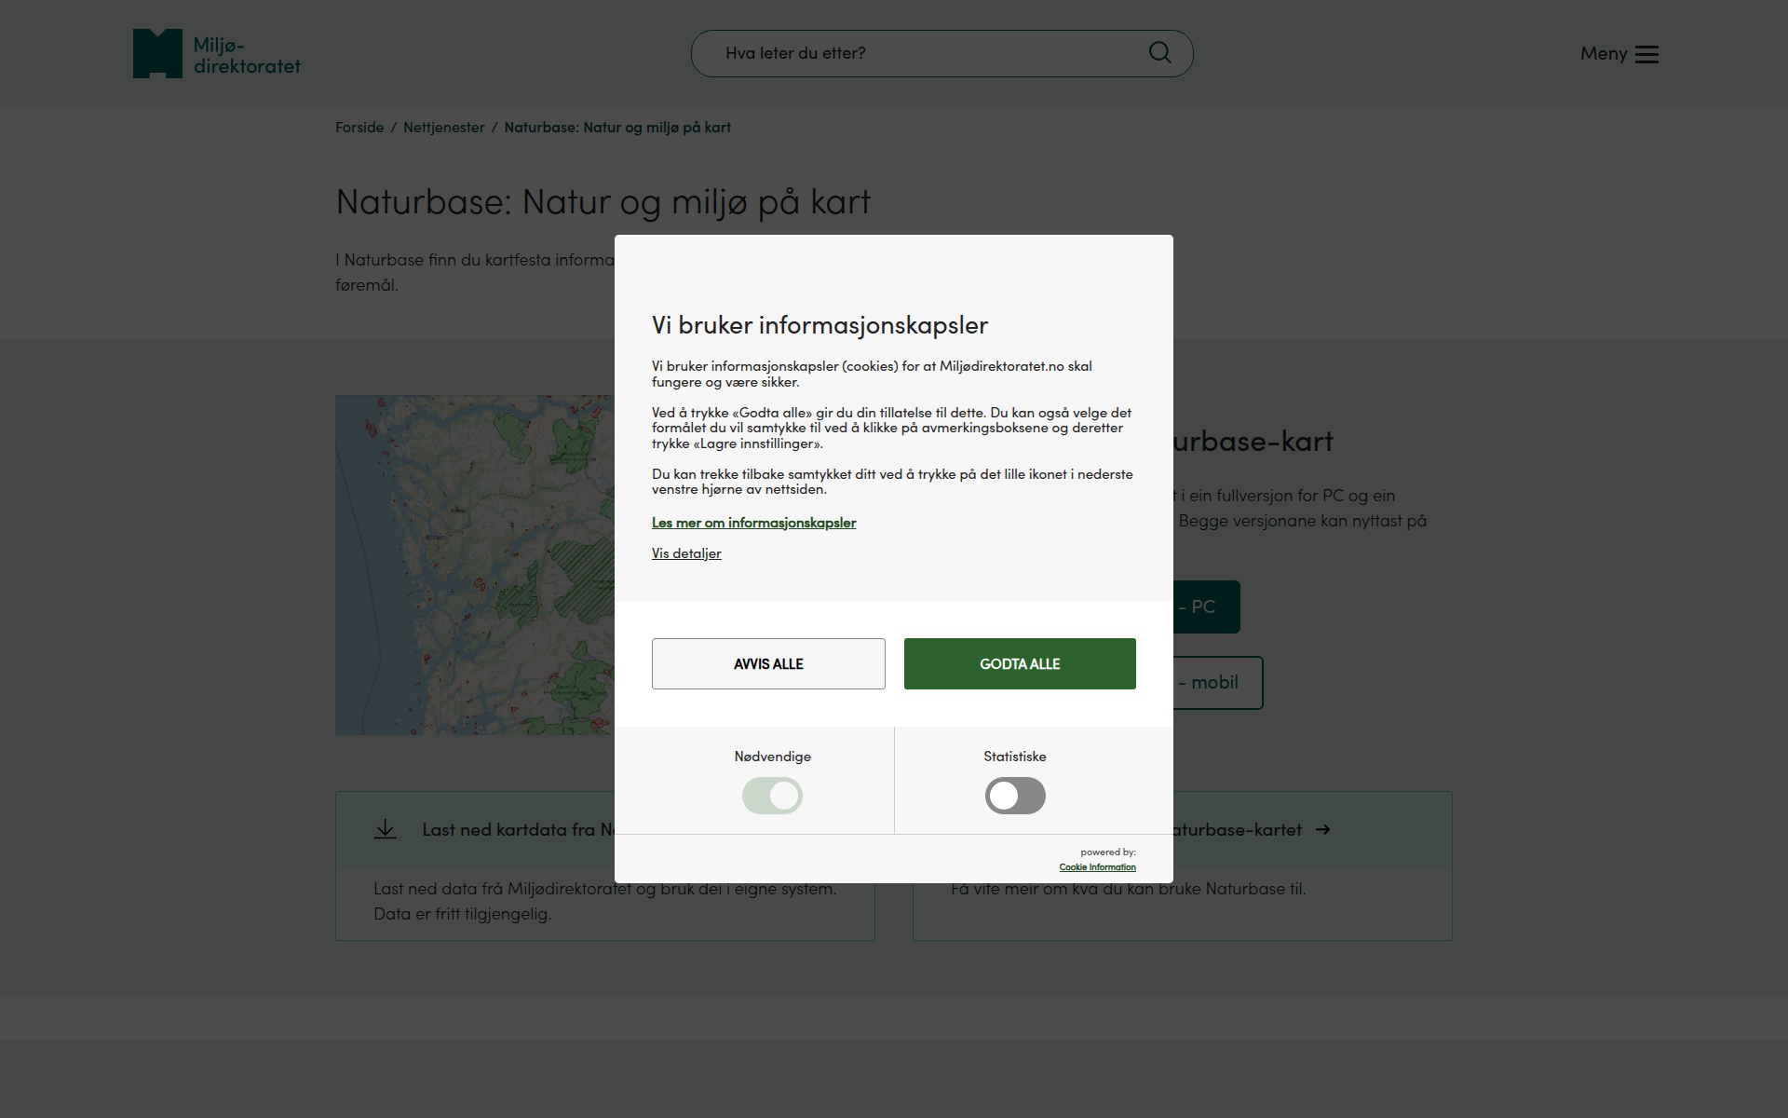1788x1118 pixels.
Task: Open the Meny hamburger menu
Action: pyautogui.click(x=1619, y=54)
